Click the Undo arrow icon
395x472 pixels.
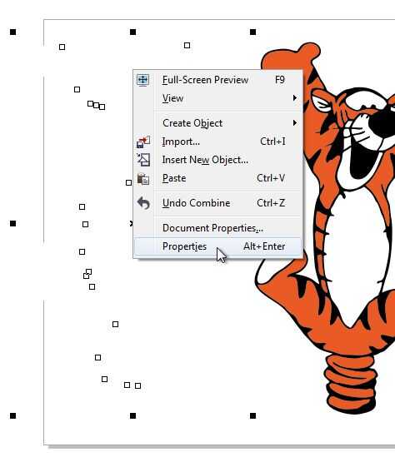(143, 203)
